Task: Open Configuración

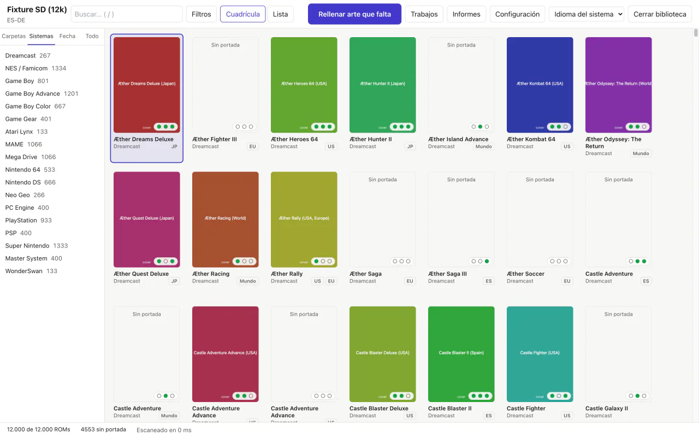Action: 517,14
